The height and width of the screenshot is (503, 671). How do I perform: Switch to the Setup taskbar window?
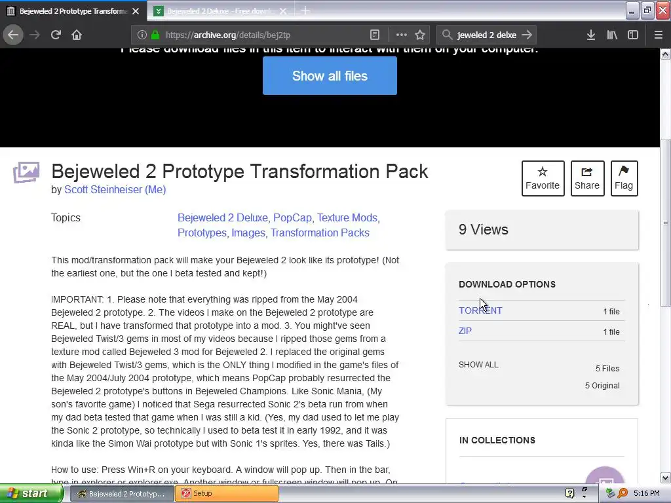[x=227, y=494]
